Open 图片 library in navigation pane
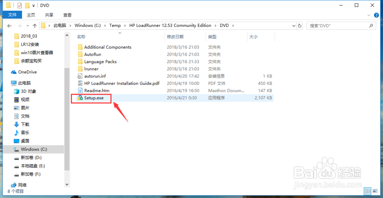Viewport: 383px width, 198px height. tap(25, 108)
